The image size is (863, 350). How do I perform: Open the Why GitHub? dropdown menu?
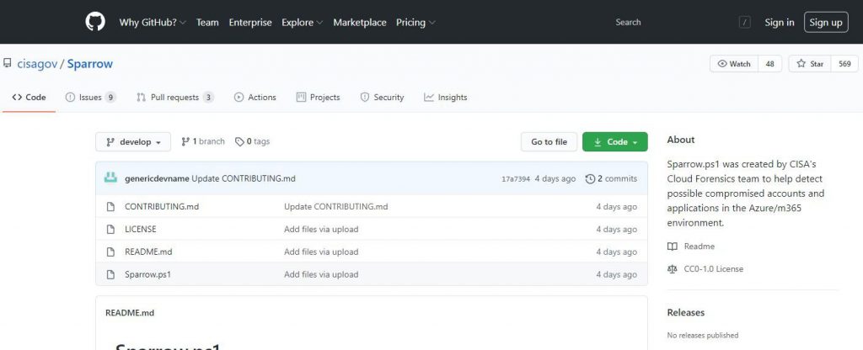coord(153,23)
